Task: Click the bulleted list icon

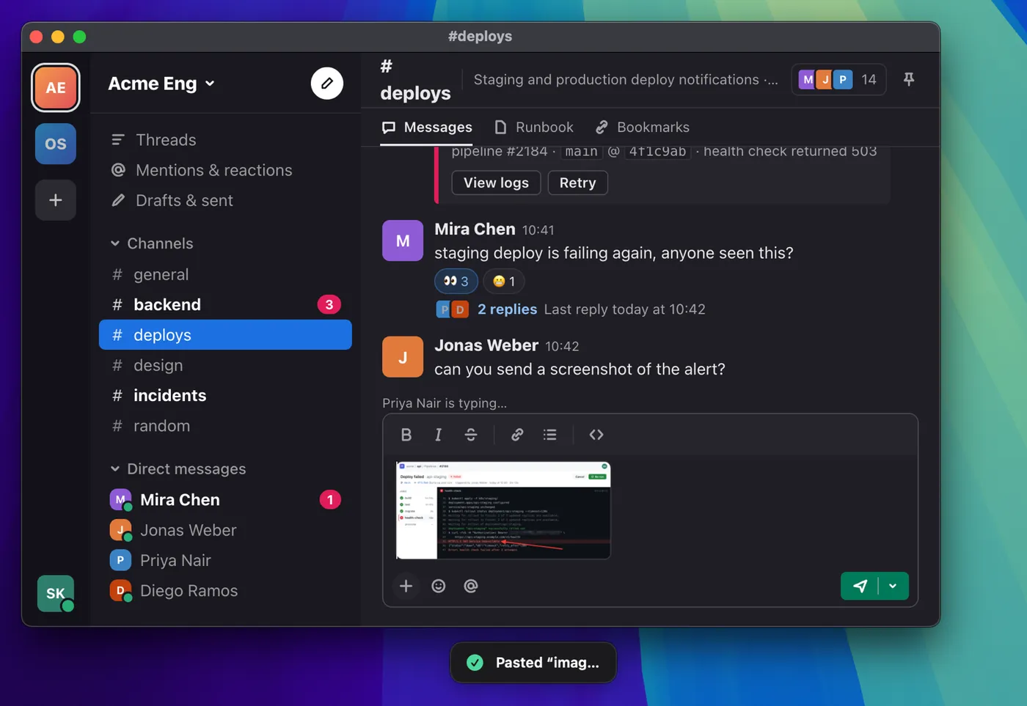Action: click(x=549, y=435)
